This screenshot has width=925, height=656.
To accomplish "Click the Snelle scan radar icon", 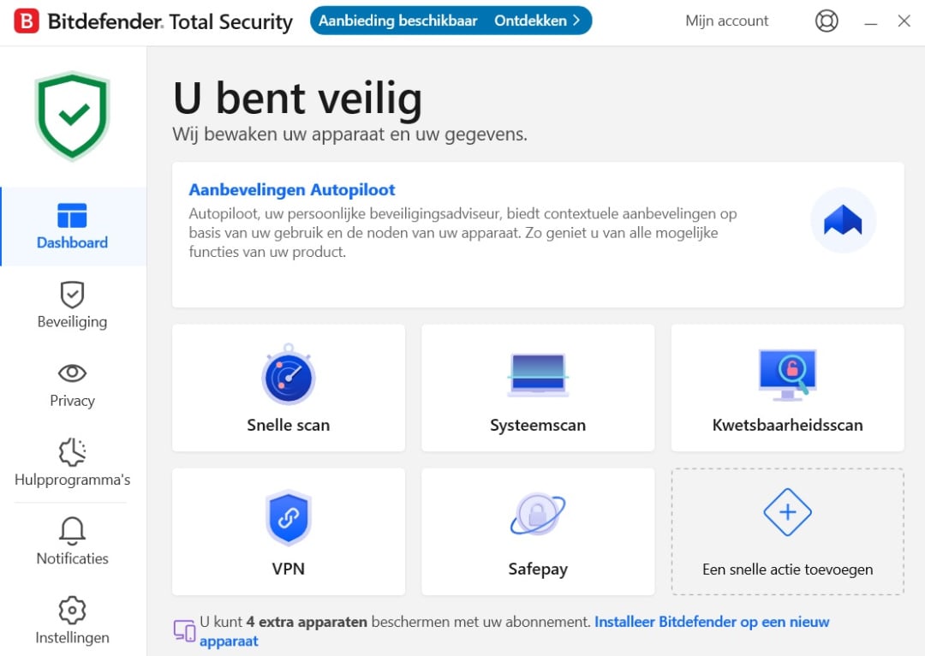I will pos(288,376).
